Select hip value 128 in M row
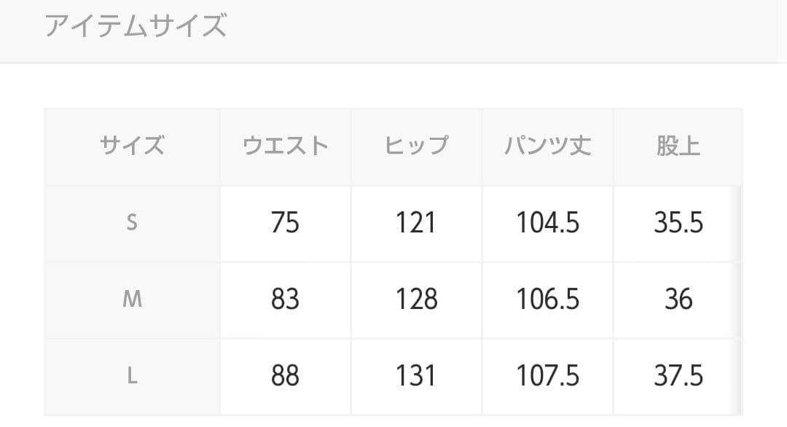Screen dimensions: 787x427 tap(416, 299)
